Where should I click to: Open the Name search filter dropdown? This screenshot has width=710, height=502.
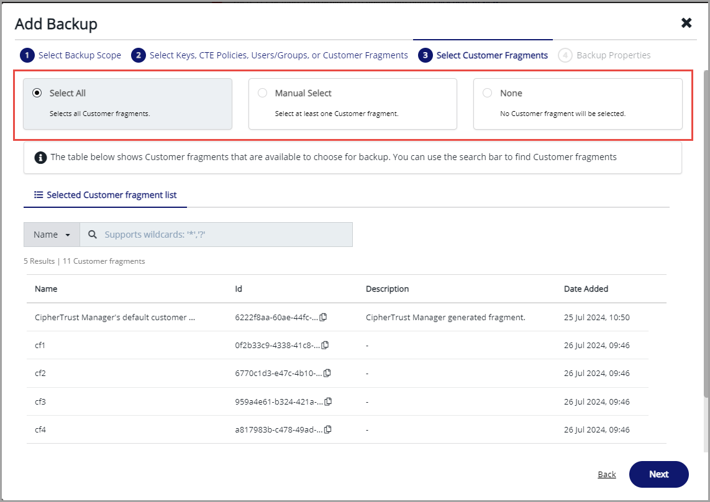tap(51, 235)
